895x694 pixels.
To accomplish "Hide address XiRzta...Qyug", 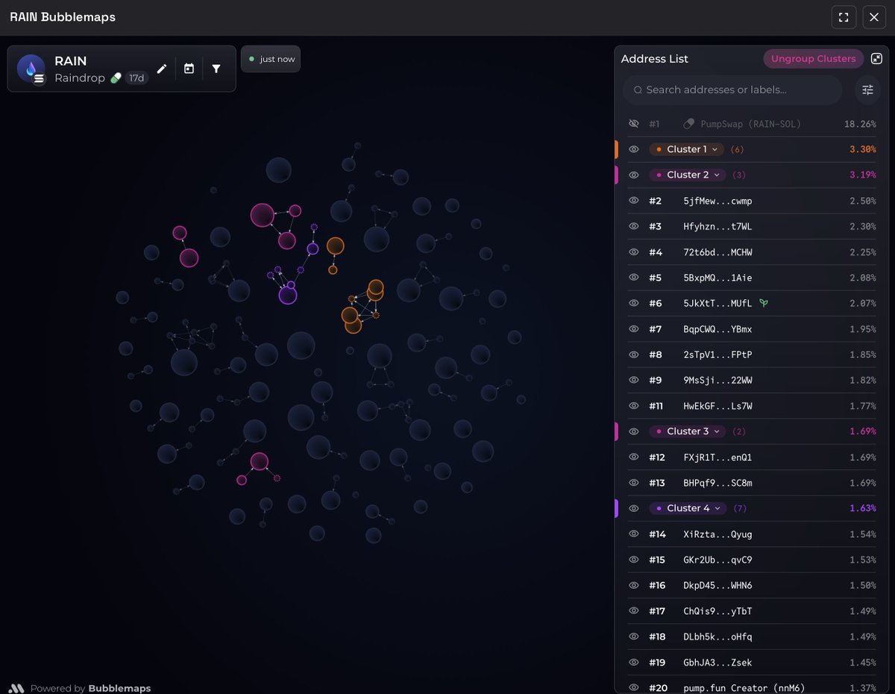I will (634, 534).
